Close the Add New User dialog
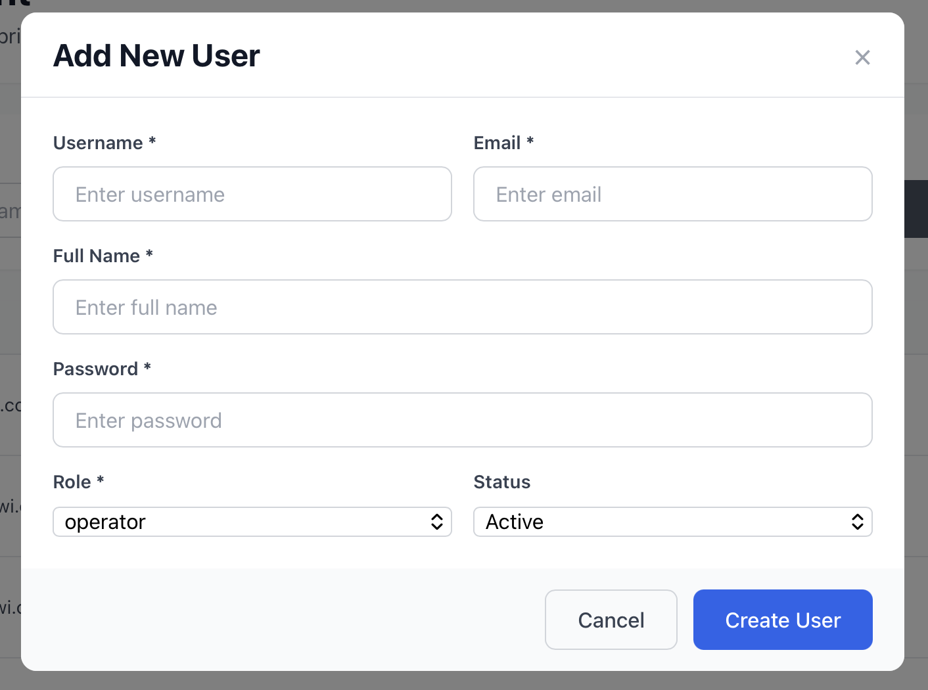The width and height of the screenshot is (928, 690). pos(862,58)
